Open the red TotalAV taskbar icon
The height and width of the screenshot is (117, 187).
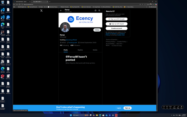(116, 115)
